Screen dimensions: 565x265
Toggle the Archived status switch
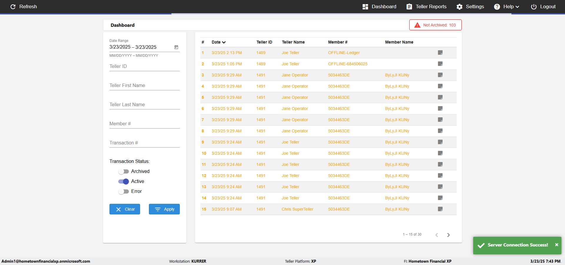124,171
